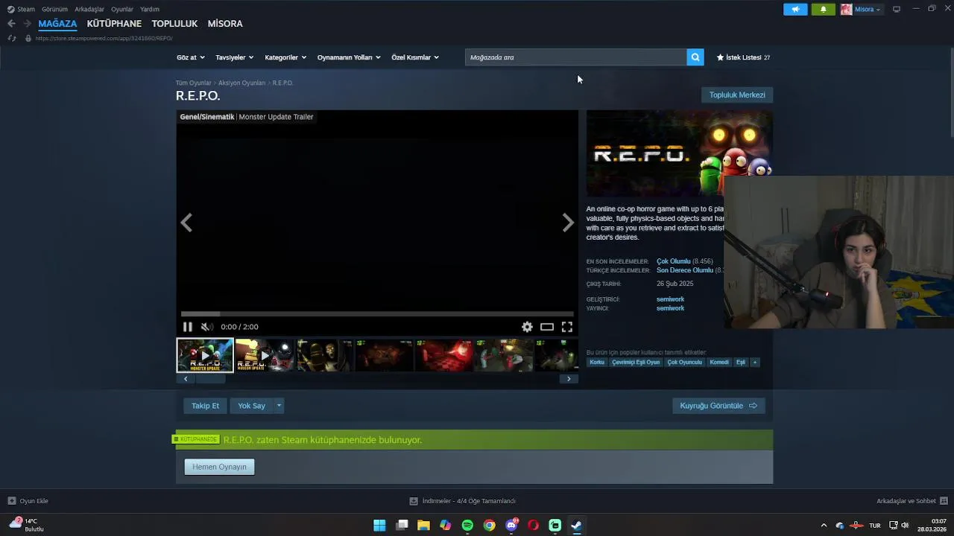Follow the Tüm Oyunlar breadcrumb
Viewport: 954px width, 536px height.
pos(194,83)
